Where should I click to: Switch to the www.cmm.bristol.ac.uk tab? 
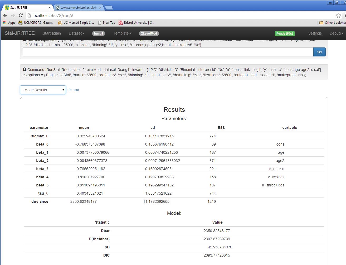(79, 8)
